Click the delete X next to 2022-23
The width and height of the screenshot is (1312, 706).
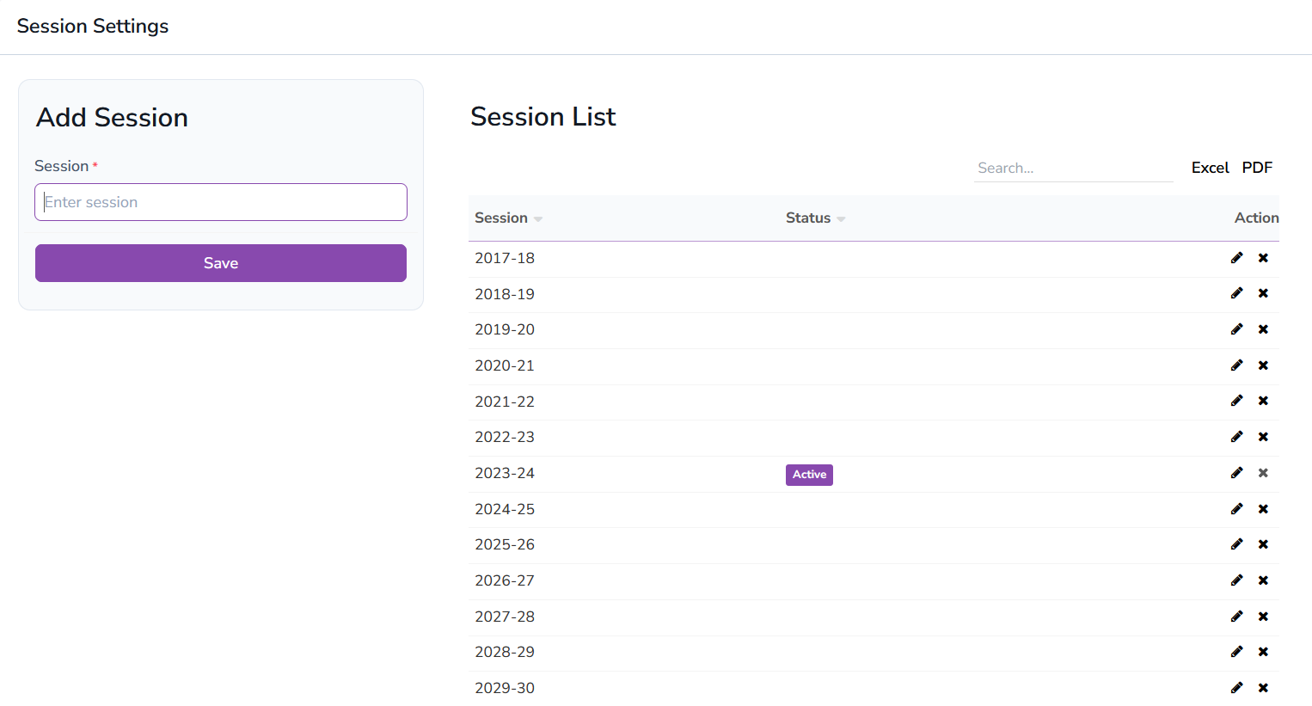[x=1263, y=436]
